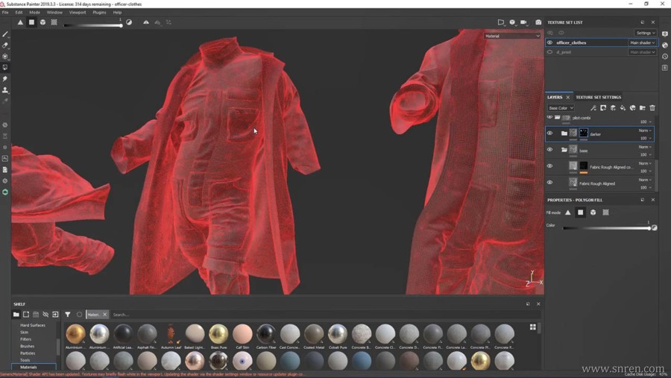Click the symmetry icon in top toolbar

(x=146, y=22)
